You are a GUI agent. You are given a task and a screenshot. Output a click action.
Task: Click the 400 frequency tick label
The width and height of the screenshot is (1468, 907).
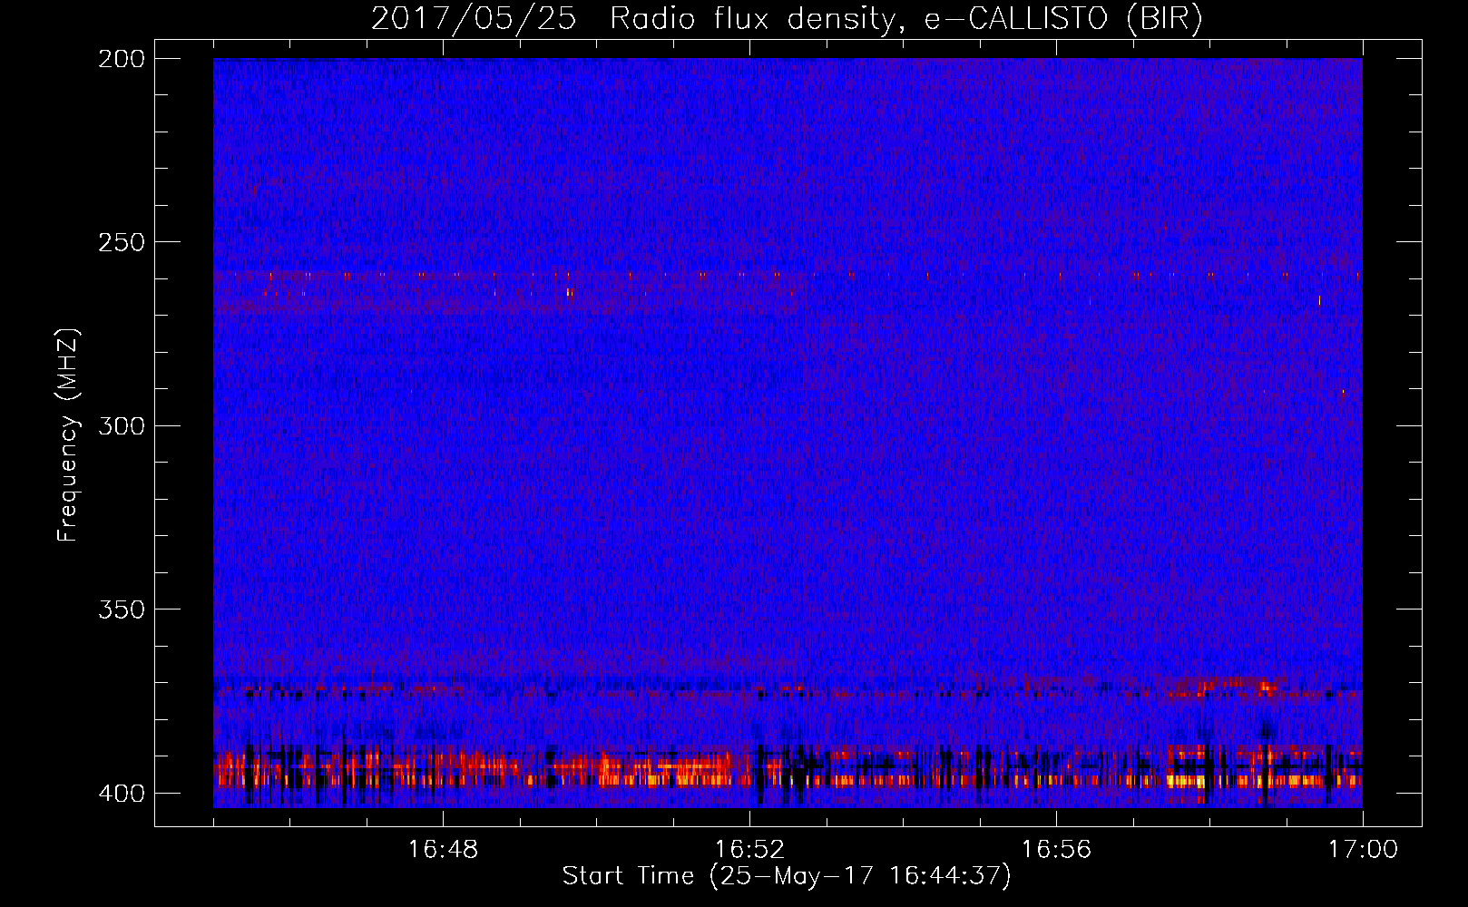tap(122, 794)
